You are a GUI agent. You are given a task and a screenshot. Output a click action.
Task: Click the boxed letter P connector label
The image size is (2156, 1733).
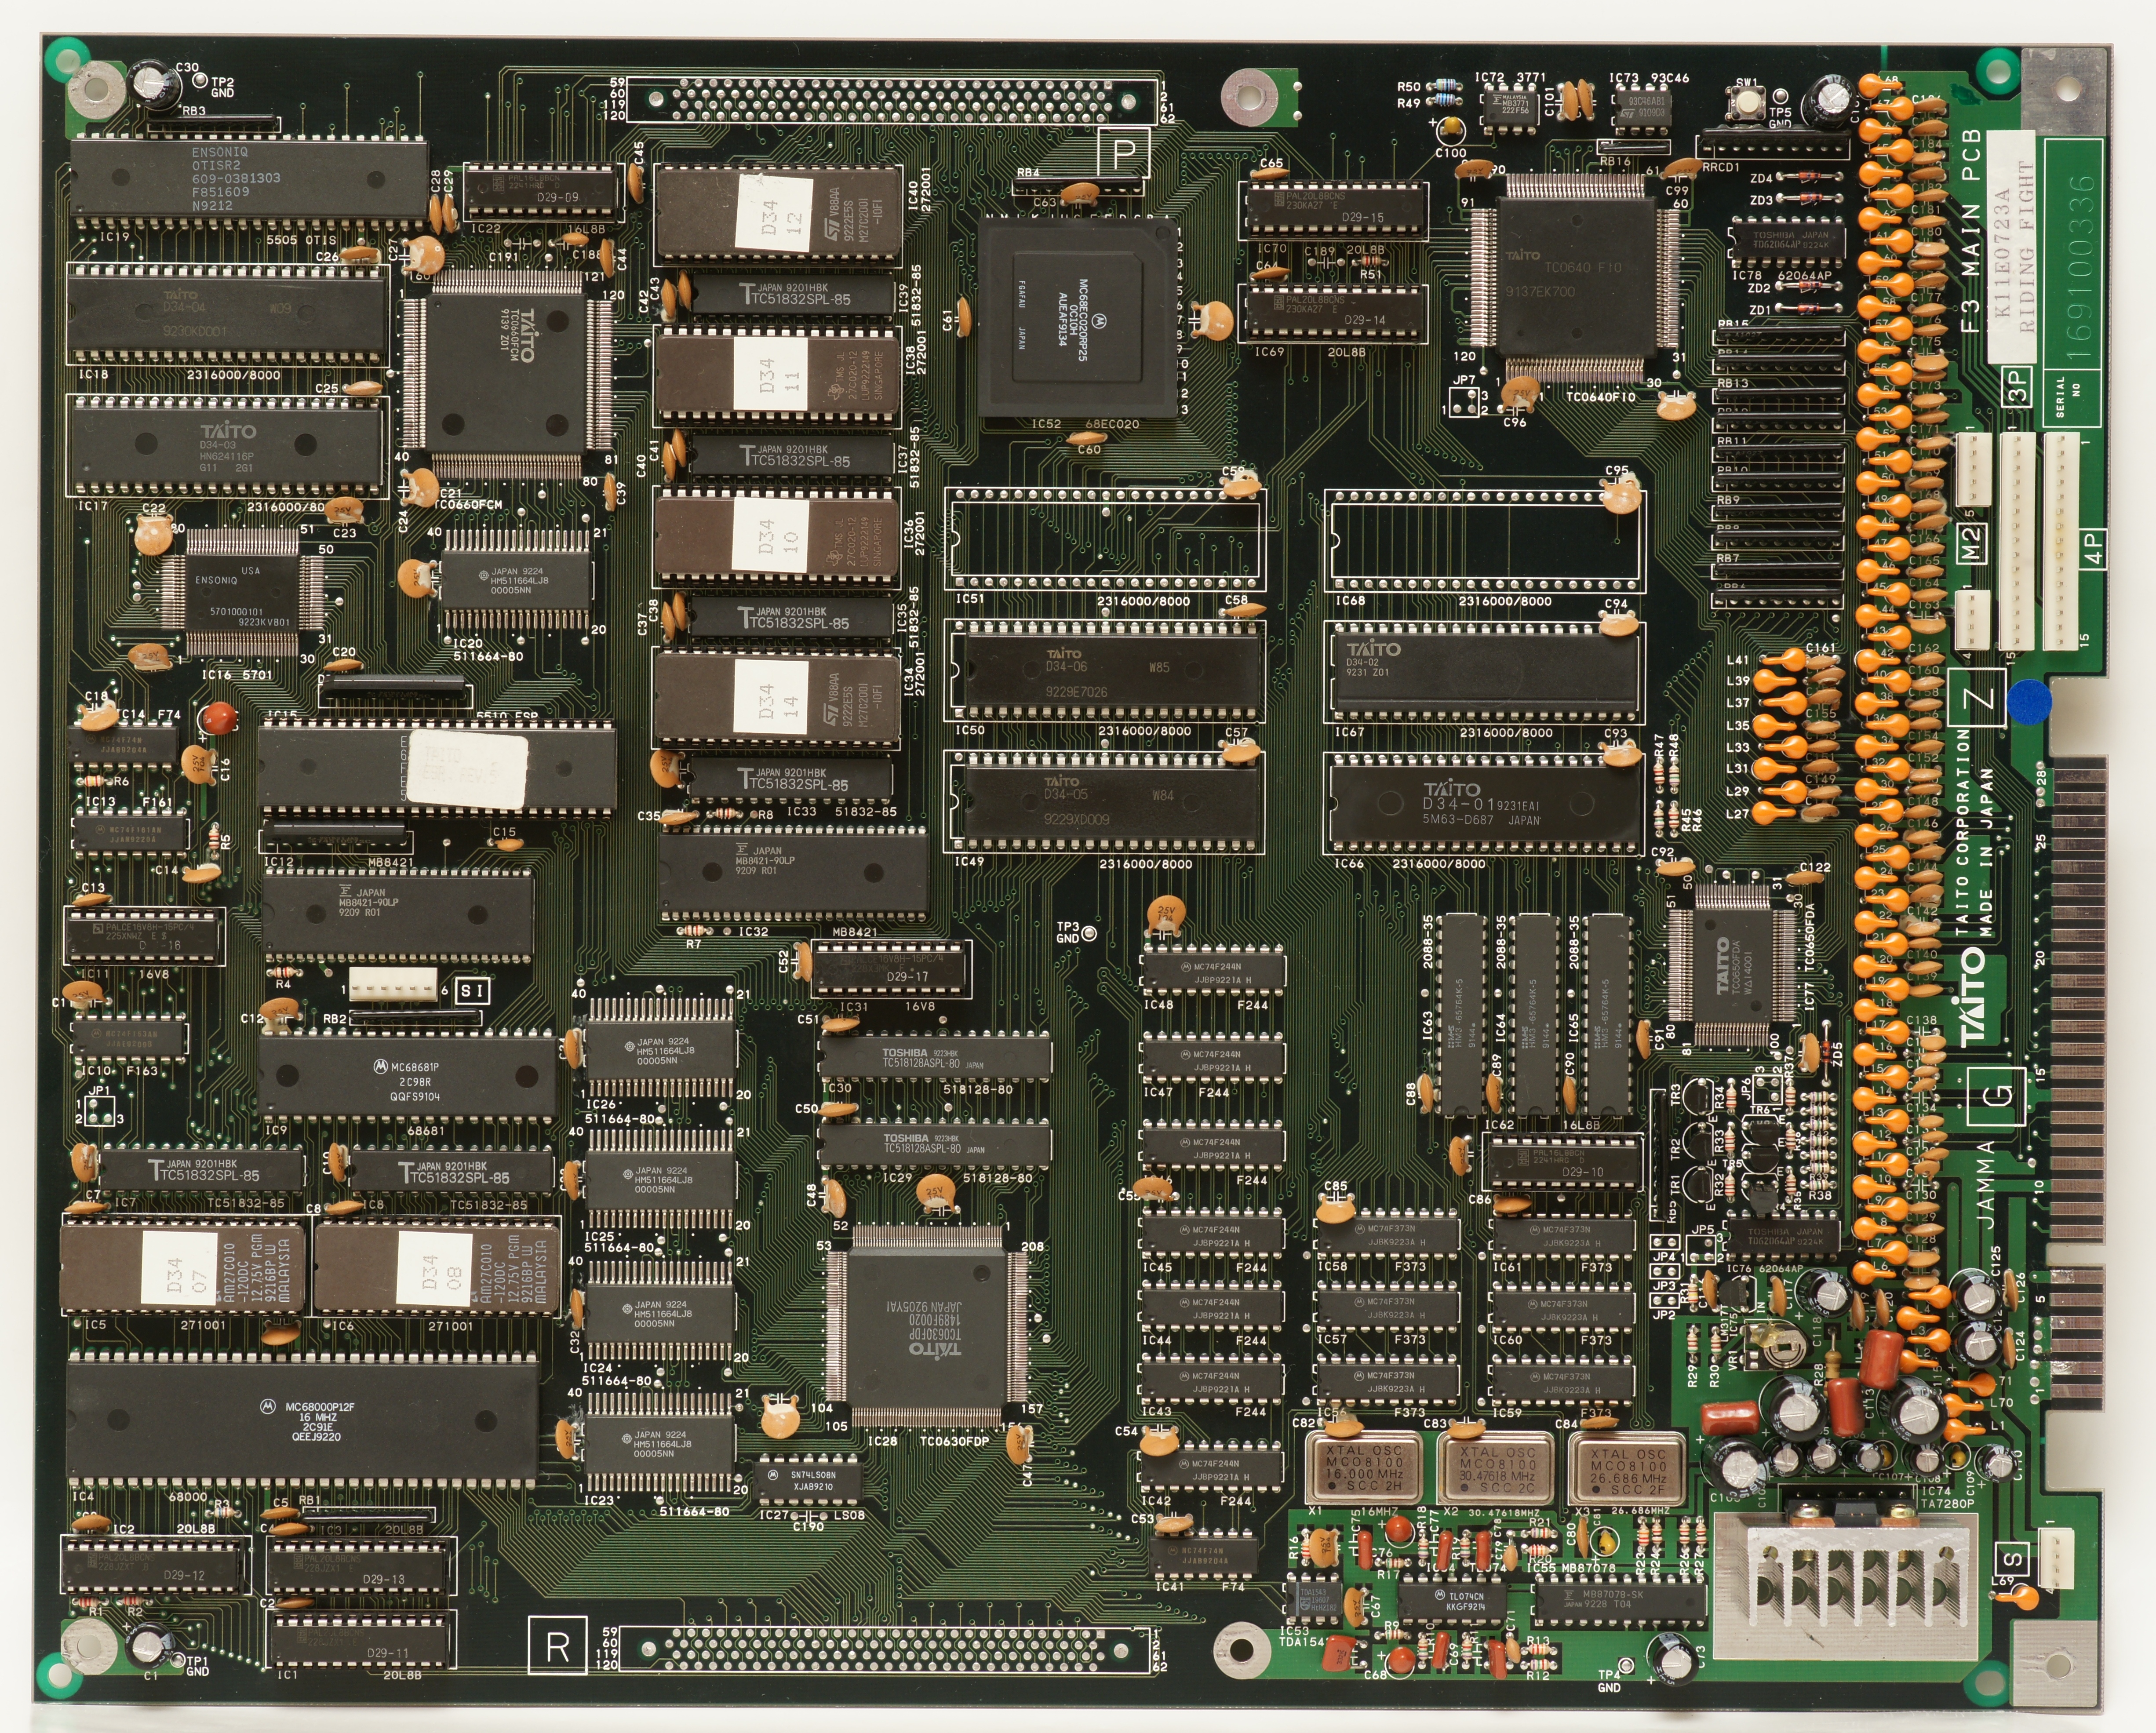coord(1124,154)
